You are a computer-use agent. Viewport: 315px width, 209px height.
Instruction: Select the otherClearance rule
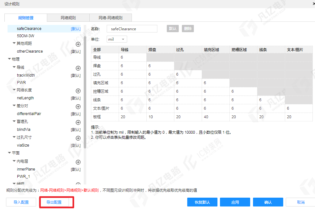30,51
